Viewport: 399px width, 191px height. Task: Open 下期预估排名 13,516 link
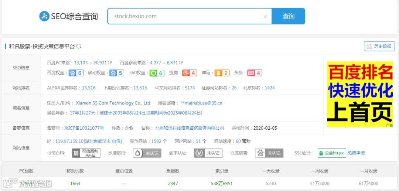[140, 88]
